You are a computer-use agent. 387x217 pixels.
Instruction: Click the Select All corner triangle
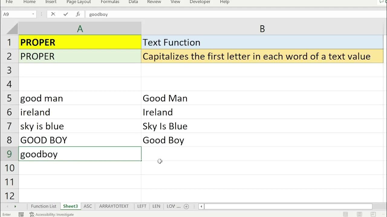point(12,29)
